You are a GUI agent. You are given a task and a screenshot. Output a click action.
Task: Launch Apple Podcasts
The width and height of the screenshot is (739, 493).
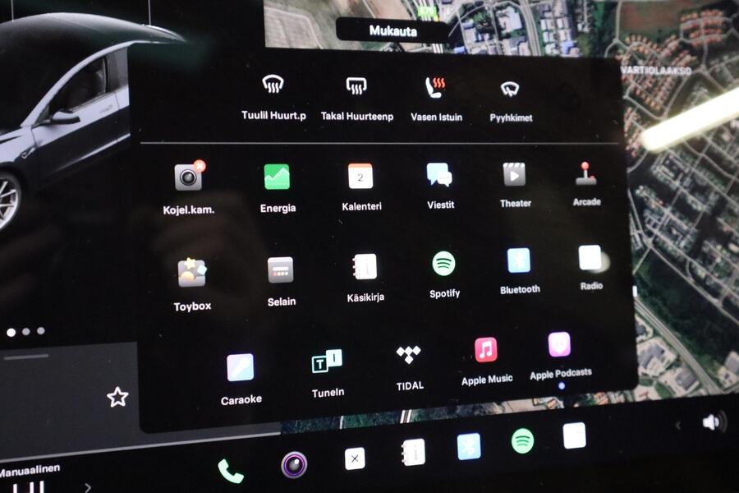[x=559, y=344]
